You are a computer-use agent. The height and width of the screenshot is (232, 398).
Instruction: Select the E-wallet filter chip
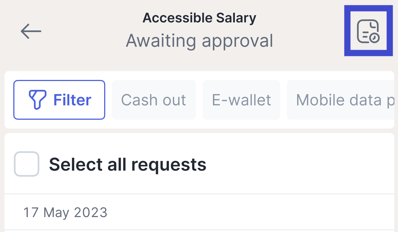click(x=241, y=100)
